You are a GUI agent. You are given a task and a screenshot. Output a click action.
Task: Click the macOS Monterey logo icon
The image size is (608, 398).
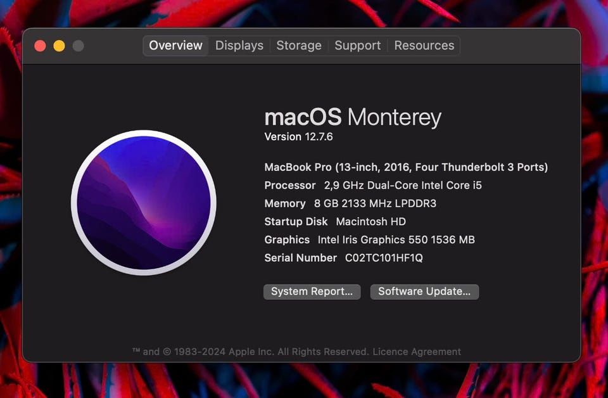pyautogui.click(x=144, y=203)
